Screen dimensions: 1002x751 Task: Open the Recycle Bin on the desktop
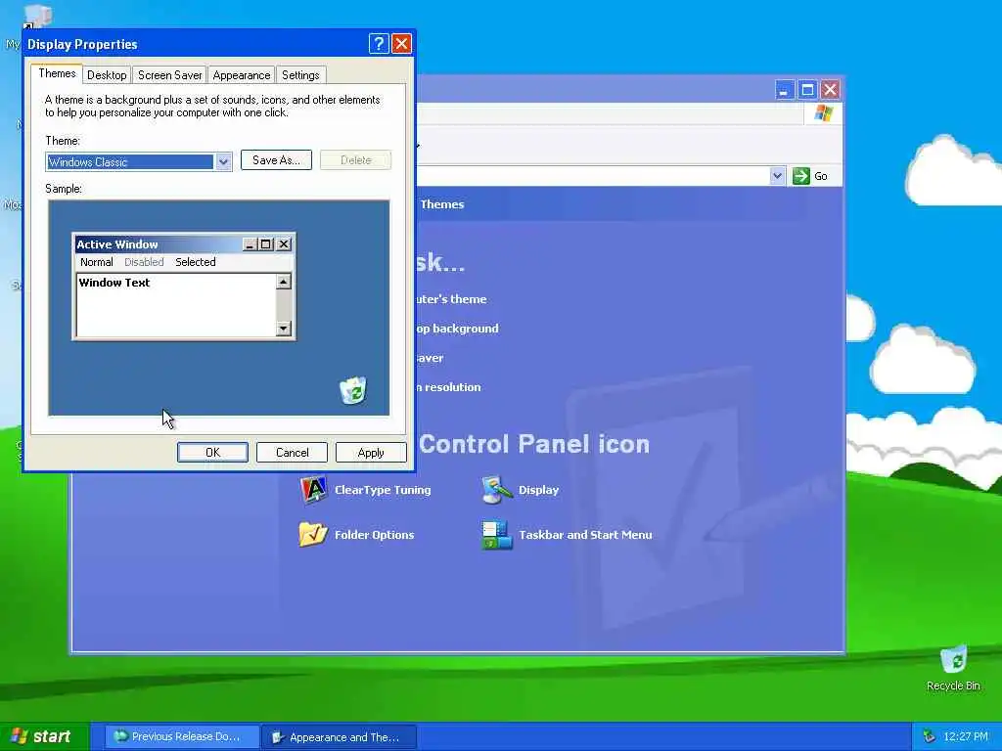pos(953,667)
